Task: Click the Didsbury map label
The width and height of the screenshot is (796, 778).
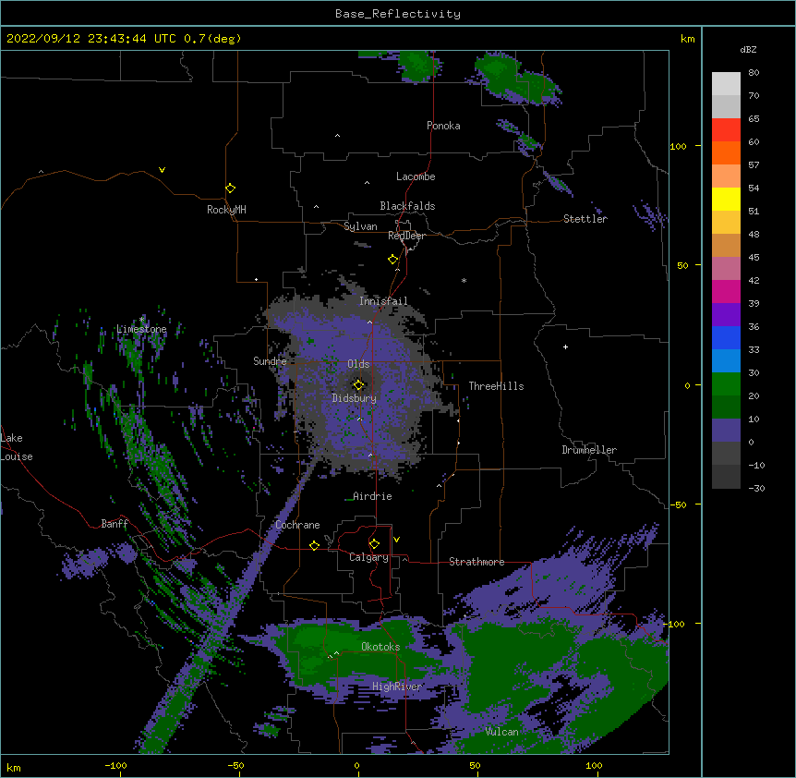Action: pyautogui.click(x=355, y=398)
